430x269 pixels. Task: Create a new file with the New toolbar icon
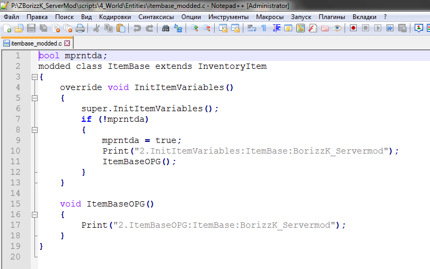click(x=7, y=28)
